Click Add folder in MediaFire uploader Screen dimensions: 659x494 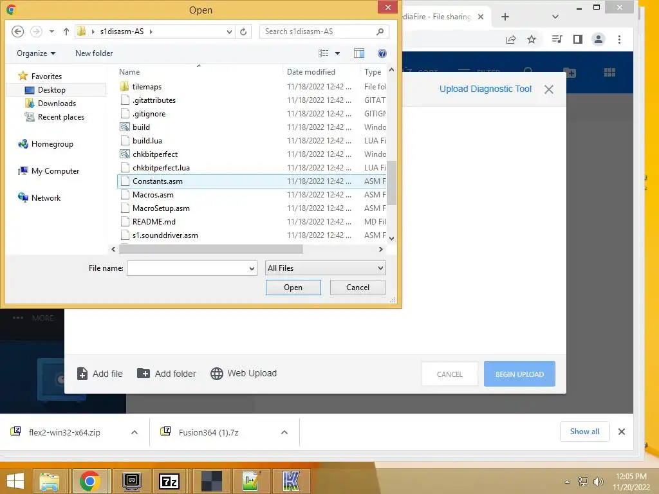(167, 374)
